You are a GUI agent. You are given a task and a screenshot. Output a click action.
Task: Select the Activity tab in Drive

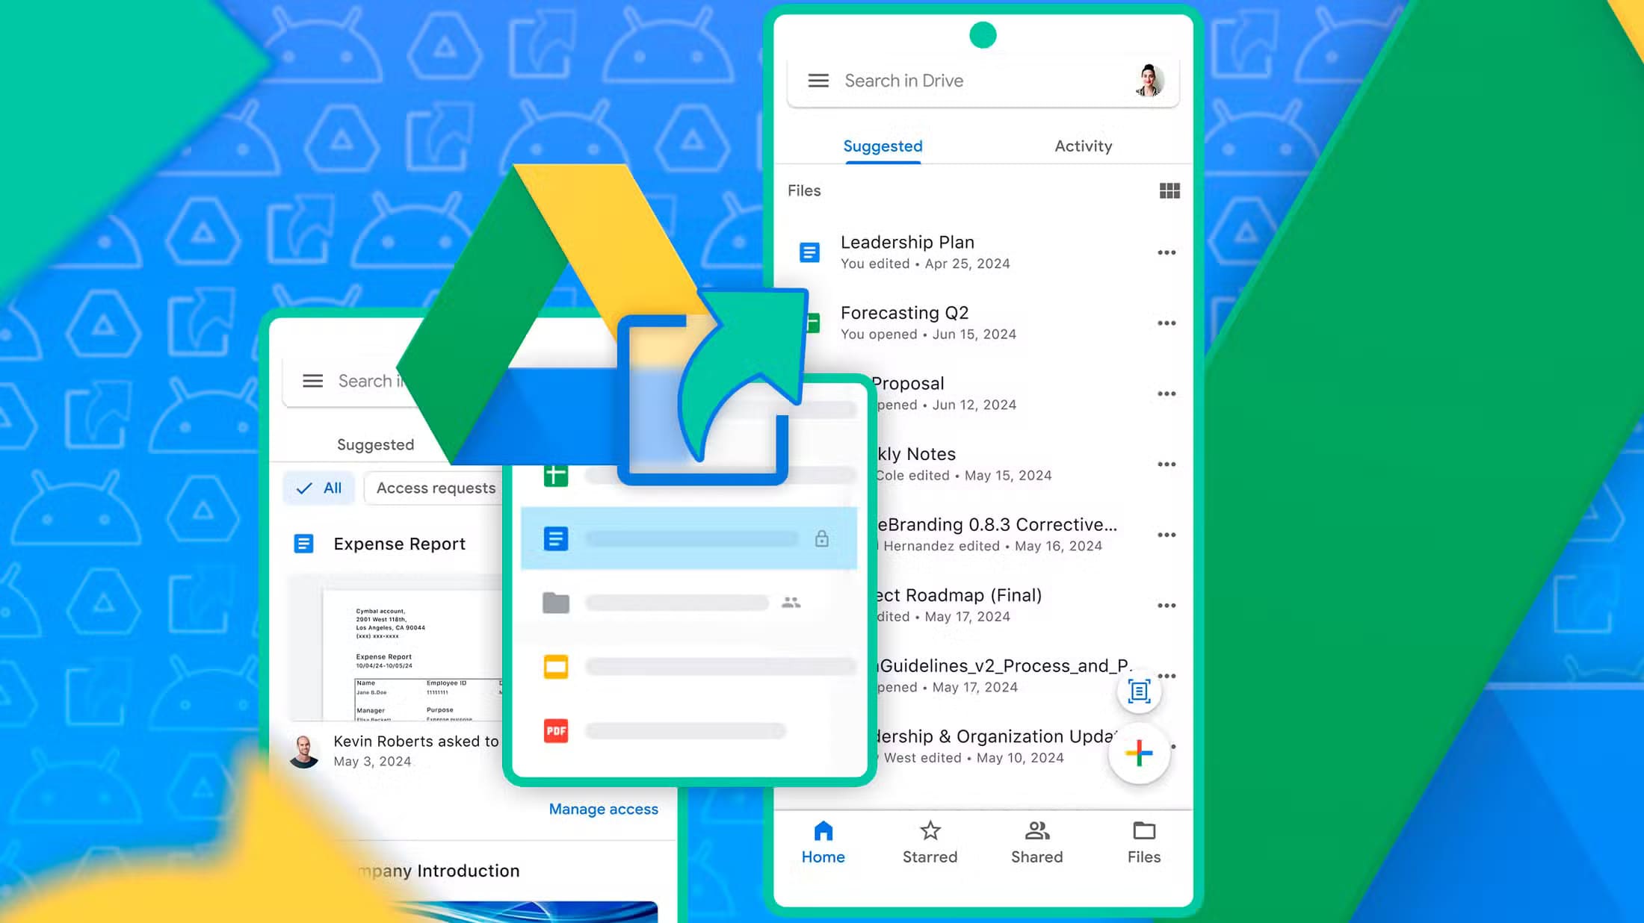[x=1082, y=144]
